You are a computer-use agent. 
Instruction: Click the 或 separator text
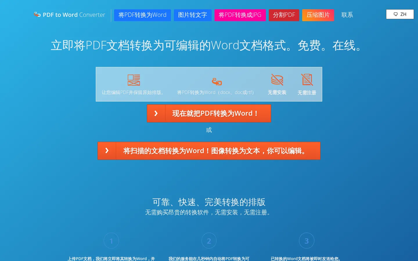click(x=209, y=130)
